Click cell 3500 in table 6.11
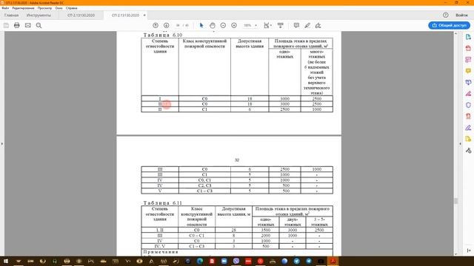The height and width of the screenshot is (266, 474). 265,230
